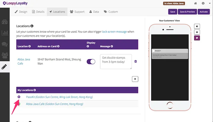The width and height of the screenshot is (213, 122).
Task: Add PassKit location with plus circle
Action: pyautogui.click(x=19, y=97)
